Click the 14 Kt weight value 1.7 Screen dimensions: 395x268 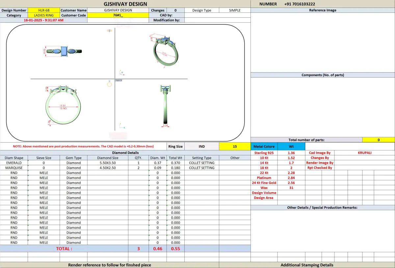[x=291, y=163]
